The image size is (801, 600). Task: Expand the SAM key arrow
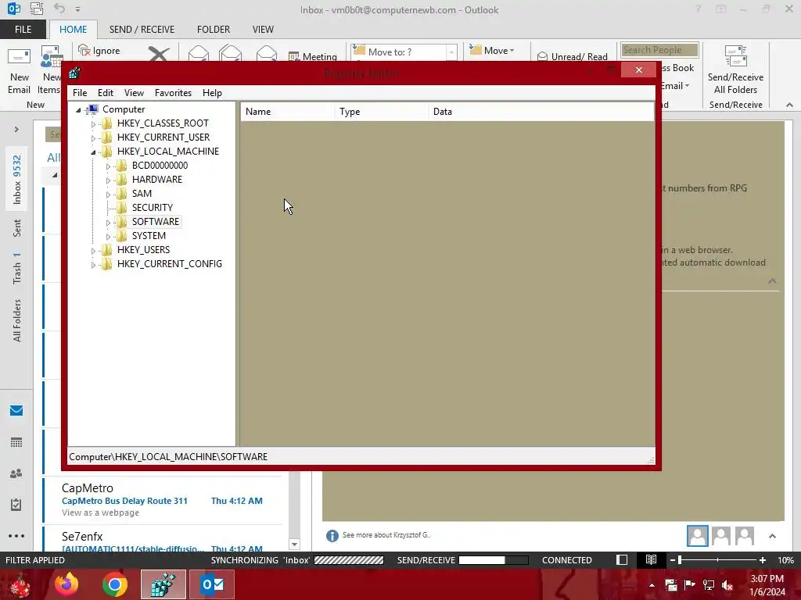click(x=108, y=195)
